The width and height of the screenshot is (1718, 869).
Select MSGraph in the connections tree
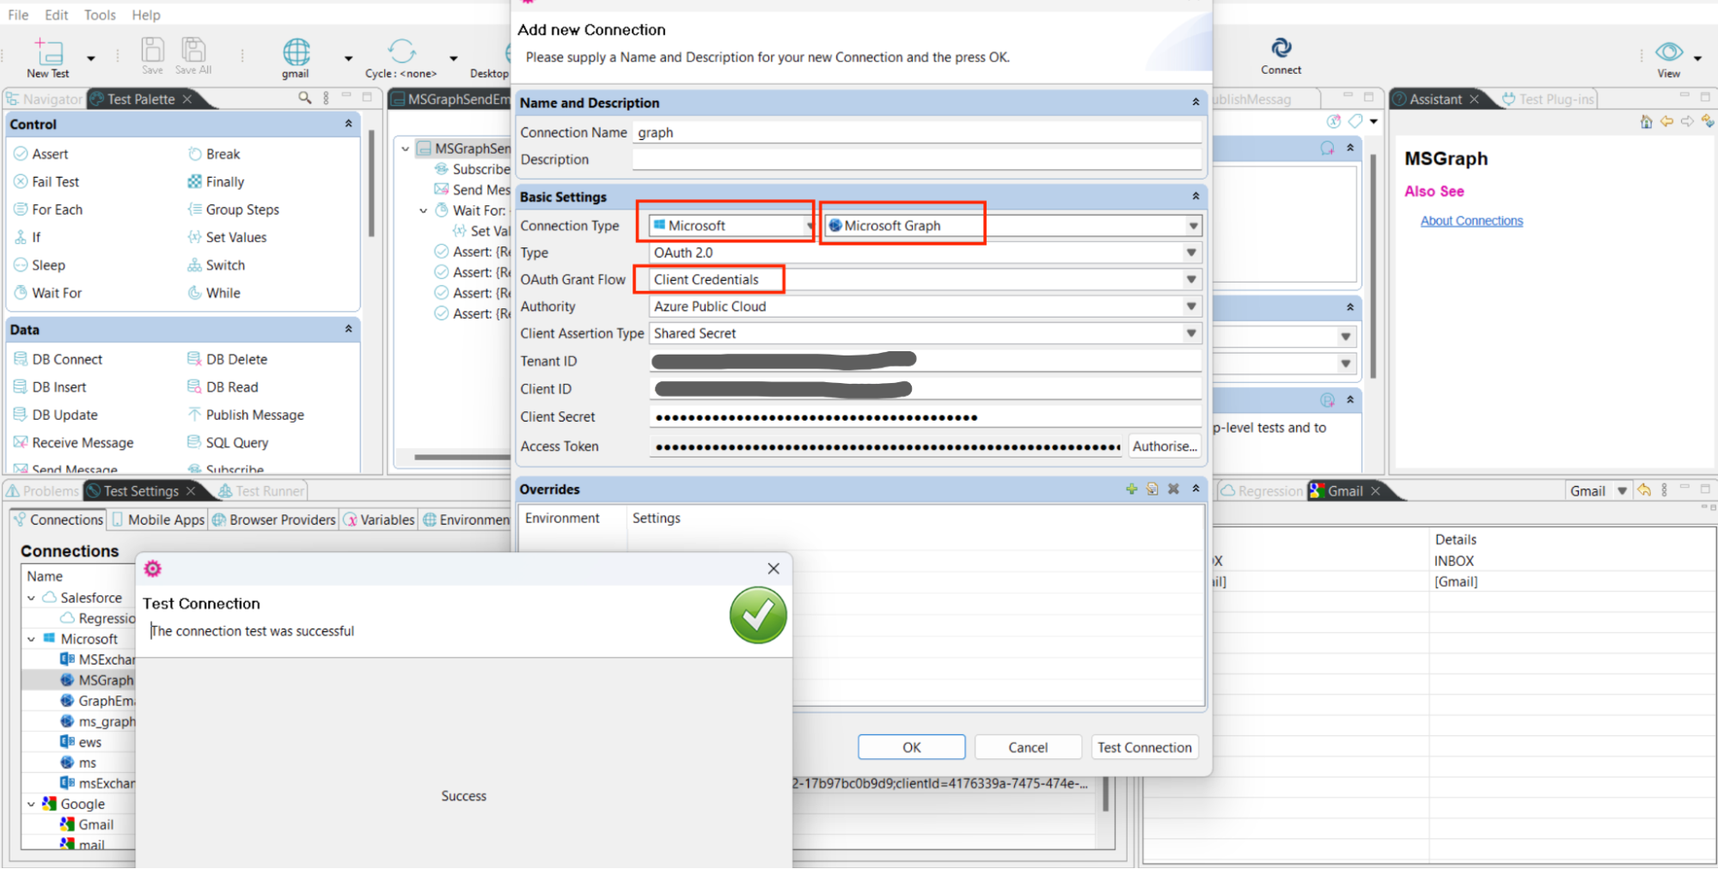pos(97,680)
